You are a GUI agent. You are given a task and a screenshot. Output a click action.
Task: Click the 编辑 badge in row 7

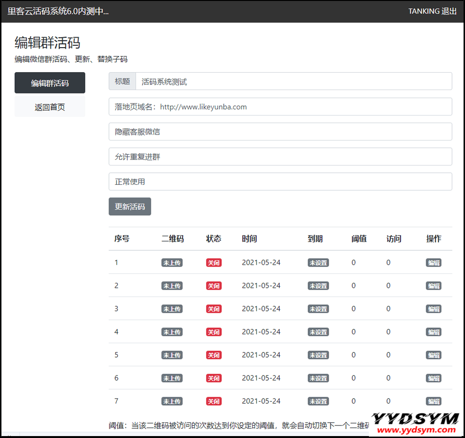(x=433, y=401)
